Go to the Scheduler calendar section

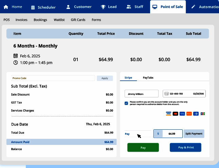pyautogui.click(x=43, y=7)
